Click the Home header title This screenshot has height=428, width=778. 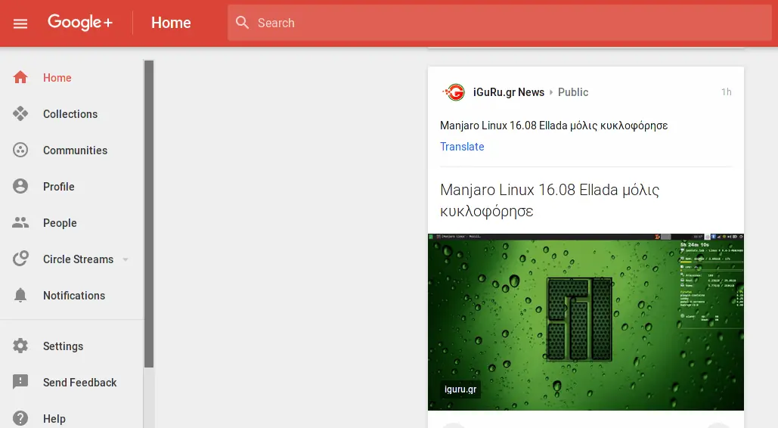[x=171, y=23]
